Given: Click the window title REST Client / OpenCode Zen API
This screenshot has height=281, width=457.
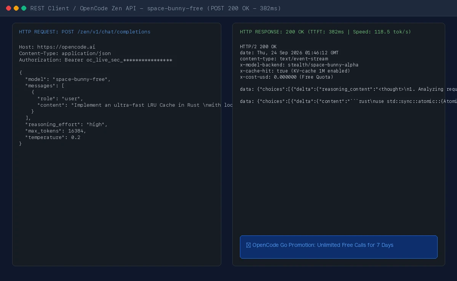Looking at the screenshot, I should [x=155, y=8].
